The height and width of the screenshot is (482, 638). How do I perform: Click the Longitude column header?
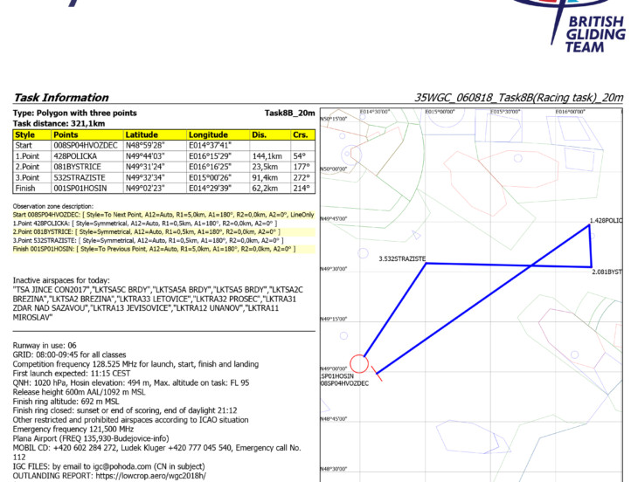208,135
